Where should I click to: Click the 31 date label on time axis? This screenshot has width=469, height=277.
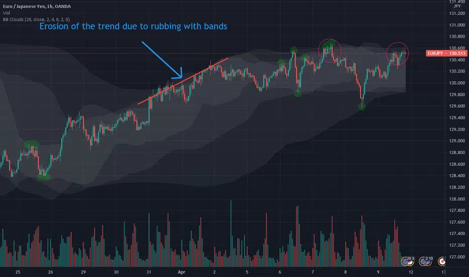148,272
